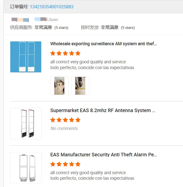Enlarge the first review photo of the room
This screenshot has width=183, height=187.
point(59,86)
